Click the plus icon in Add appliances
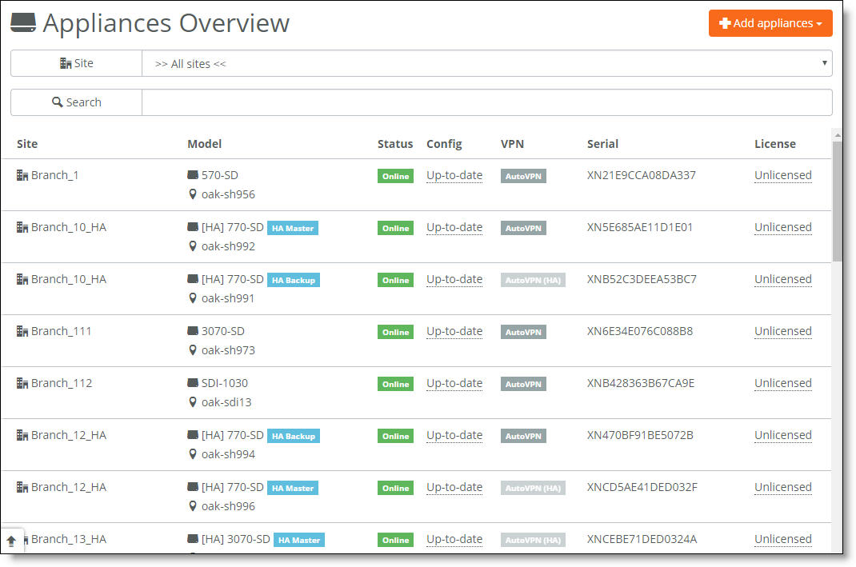856x567 pixels. (x=725, y=23)
